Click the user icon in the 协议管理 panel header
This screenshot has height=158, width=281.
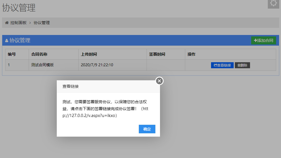click(7, 41)
